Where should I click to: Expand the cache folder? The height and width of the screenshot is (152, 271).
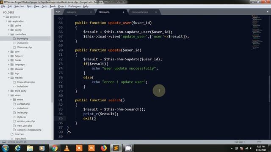[x=8, y=25]
